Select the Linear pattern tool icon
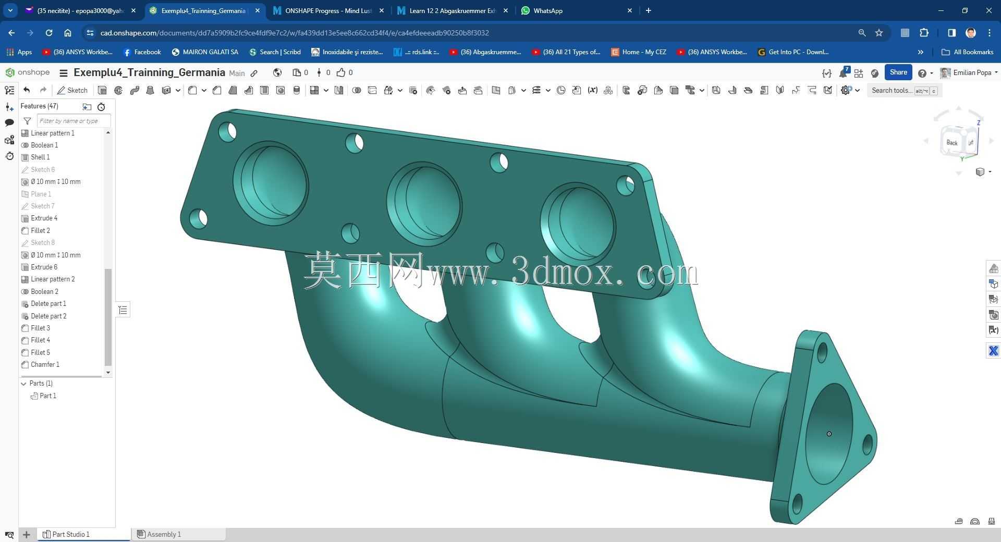The width and height of the screenshot is (1001, 542). [x=314, y=90]
